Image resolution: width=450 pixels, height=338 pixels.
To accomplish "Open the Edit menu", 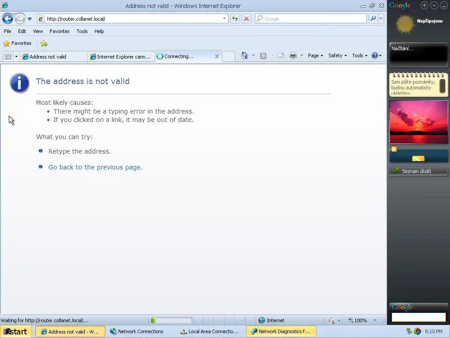I will pos(22,31).
